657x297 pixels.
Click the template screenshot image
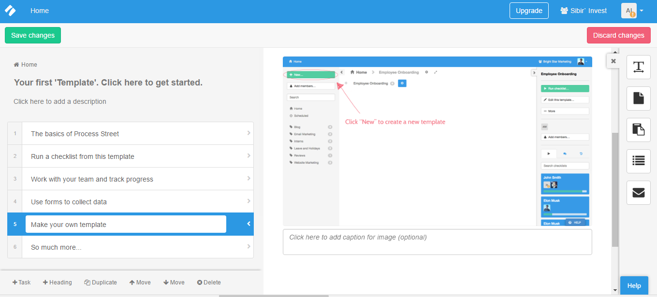click(437, 141)
